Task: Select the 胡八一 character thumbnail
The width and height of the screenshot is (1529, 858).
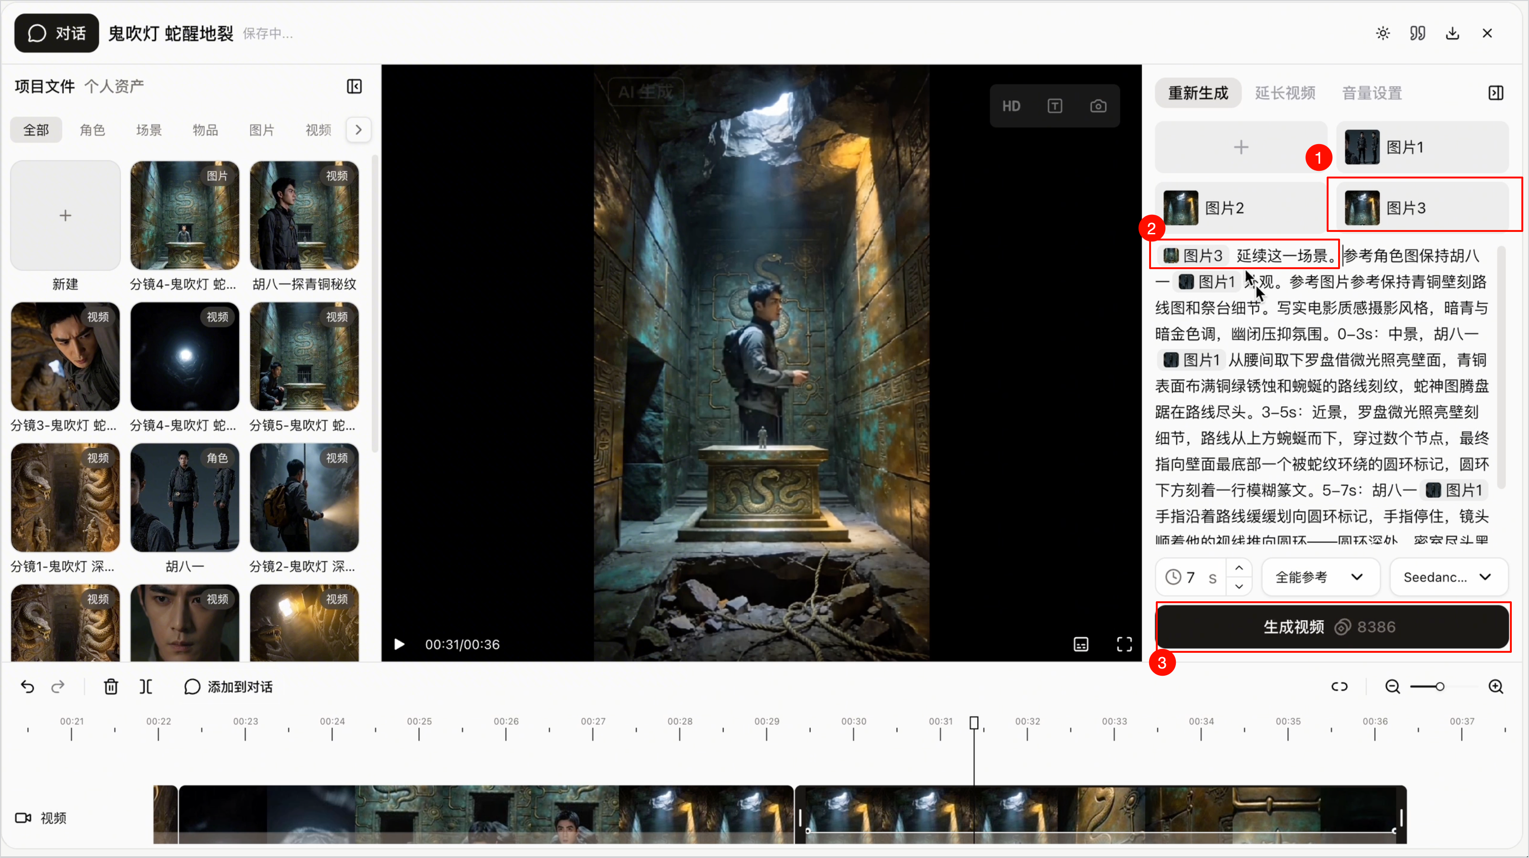Action: tap(185, 498)
